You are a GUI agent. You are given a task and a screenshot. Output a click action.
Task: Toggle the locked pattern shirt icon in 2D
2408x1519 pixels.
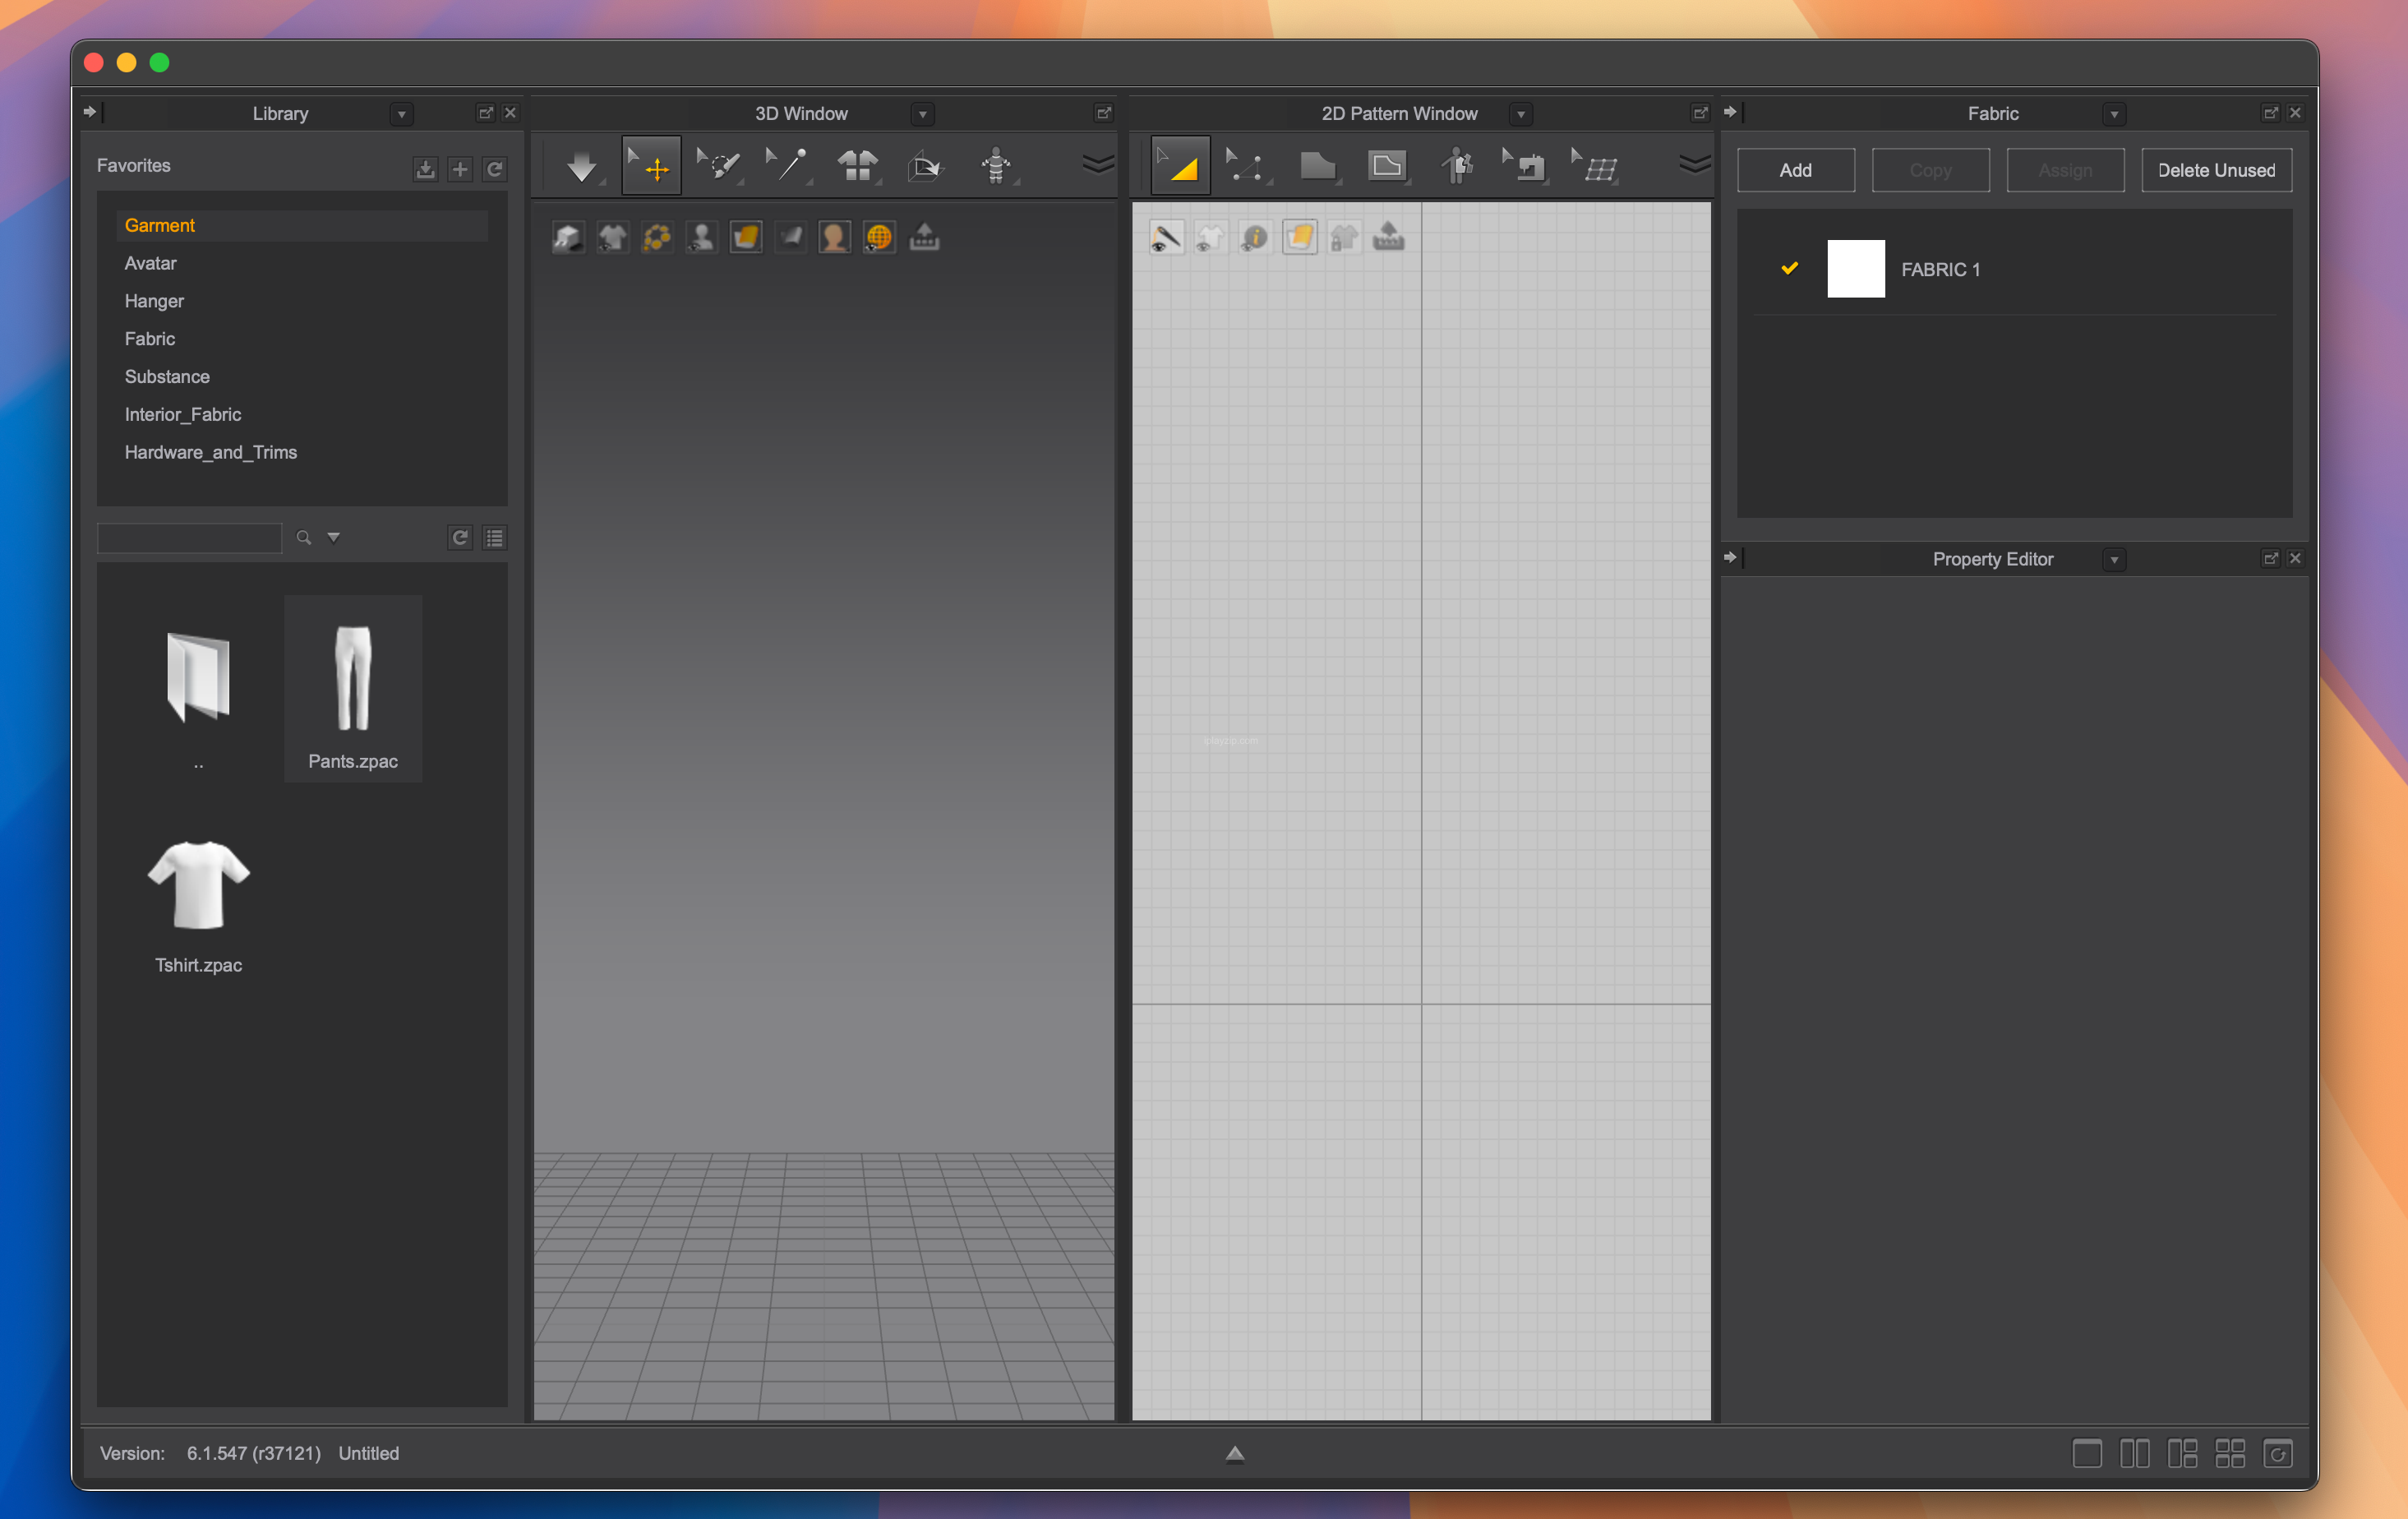[x=1344, y=237]
